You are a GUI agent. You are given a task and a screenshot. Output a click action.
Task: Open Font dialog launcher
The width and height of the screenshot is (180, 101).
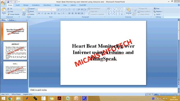click(x=66, y=17)
